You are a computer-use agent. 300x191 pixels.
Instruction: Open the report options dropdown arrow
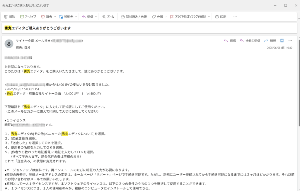click(55, 17)
